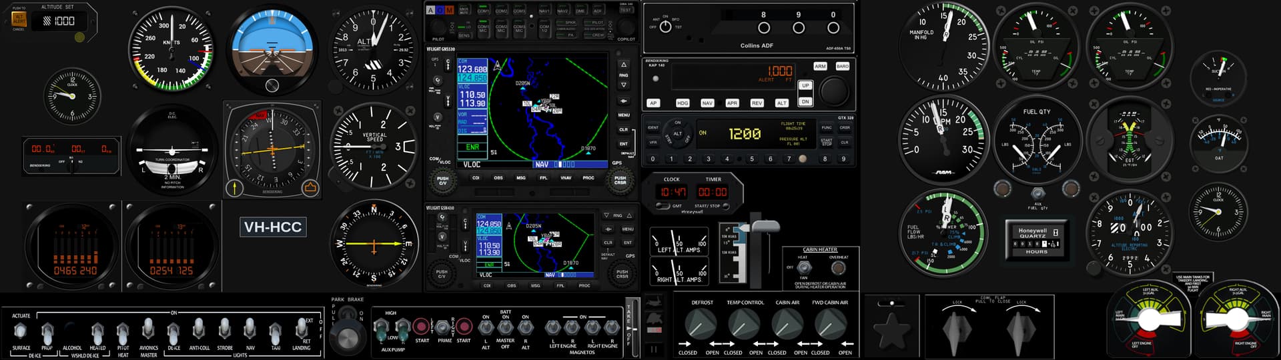Screen dimensions: 1281x360
Task: Click the IDENT button on the GTX 328 transponder
Action: point(653,127)
